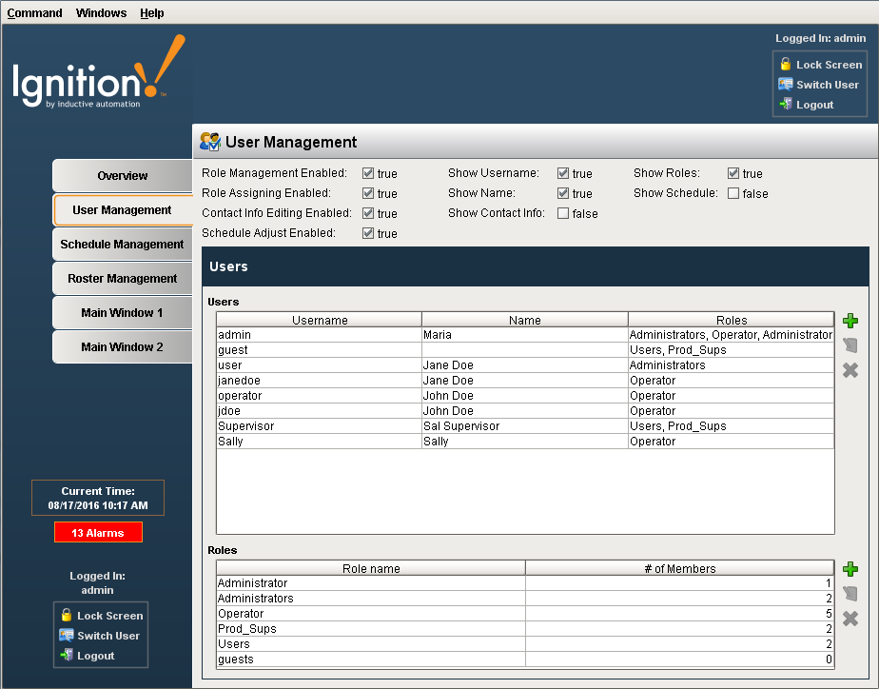Click the Logout door icon
Screen dimensions: 879x689
click(x=786, y=105)
